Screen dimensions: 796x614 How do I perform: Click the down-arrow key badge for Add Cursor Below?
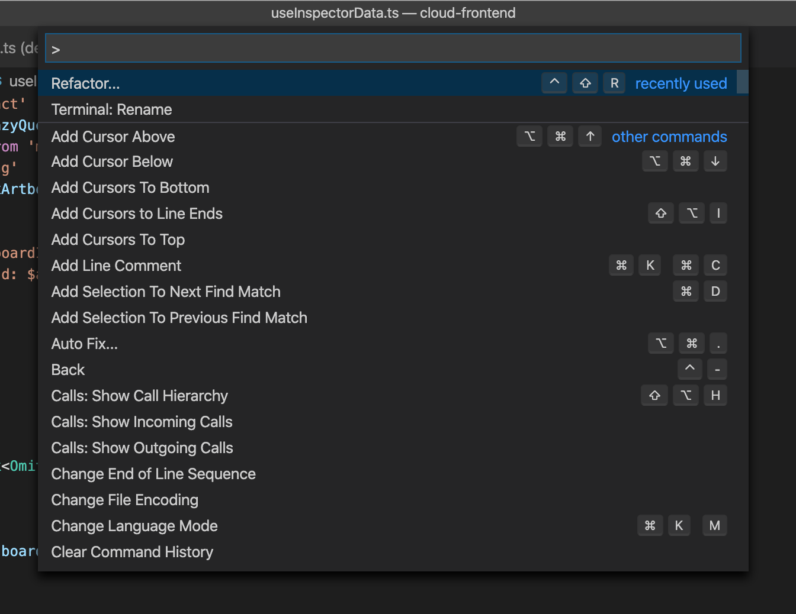(715, 161)
